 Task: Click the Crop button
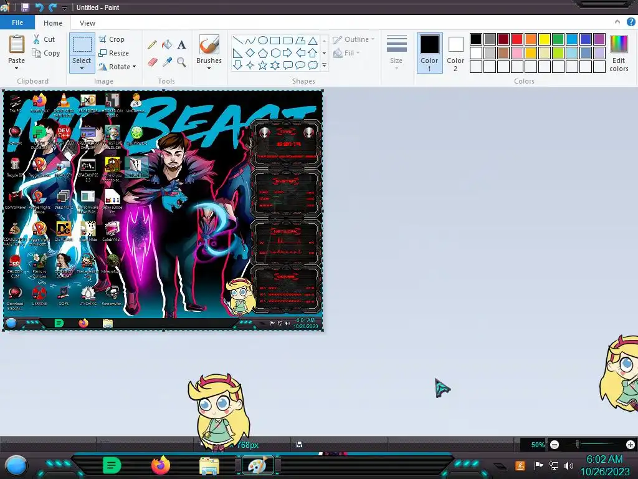click(112, 39)
